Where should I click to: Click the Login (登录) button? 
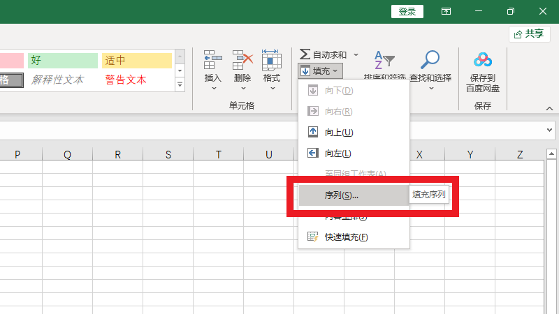(407, 11)
